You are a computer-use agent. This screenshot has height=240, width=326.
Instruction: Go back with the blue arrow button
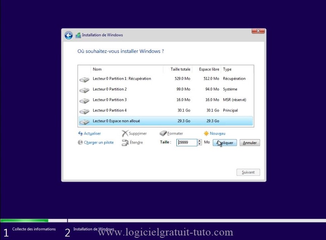[69, 35]
